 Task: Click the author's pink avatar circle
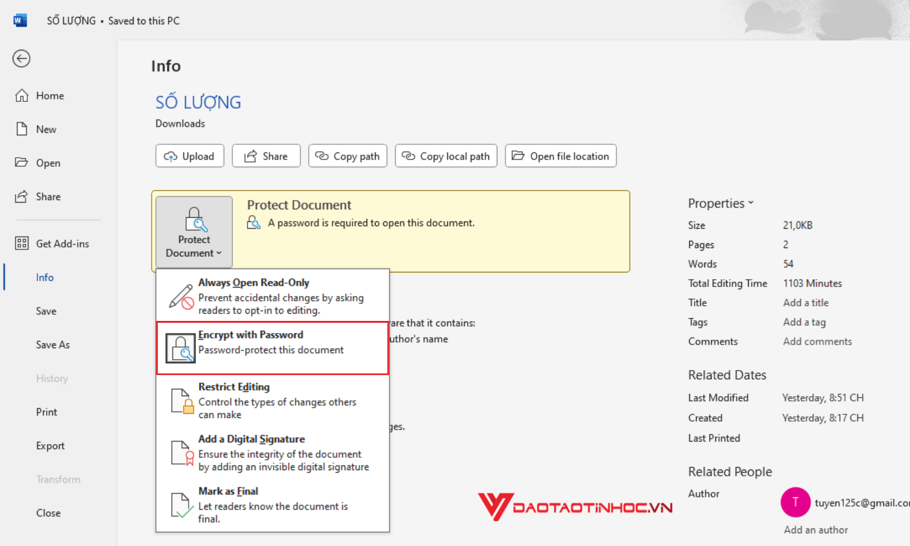(x=795, y=502)
